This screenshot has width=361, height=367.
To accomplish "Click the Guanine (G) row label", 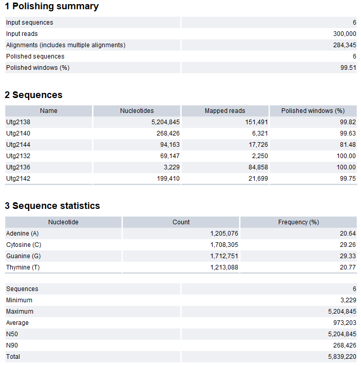I will point(23,256).
